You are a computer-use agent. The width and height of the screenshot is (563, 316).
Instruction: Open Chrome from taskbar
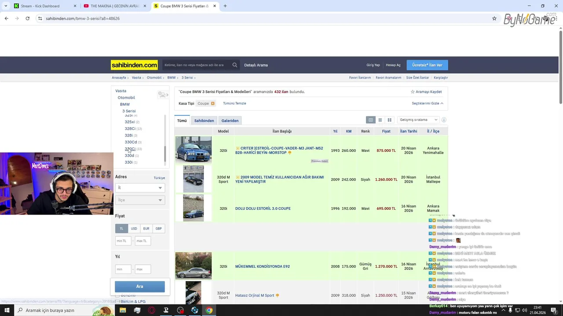click(209, 310)
